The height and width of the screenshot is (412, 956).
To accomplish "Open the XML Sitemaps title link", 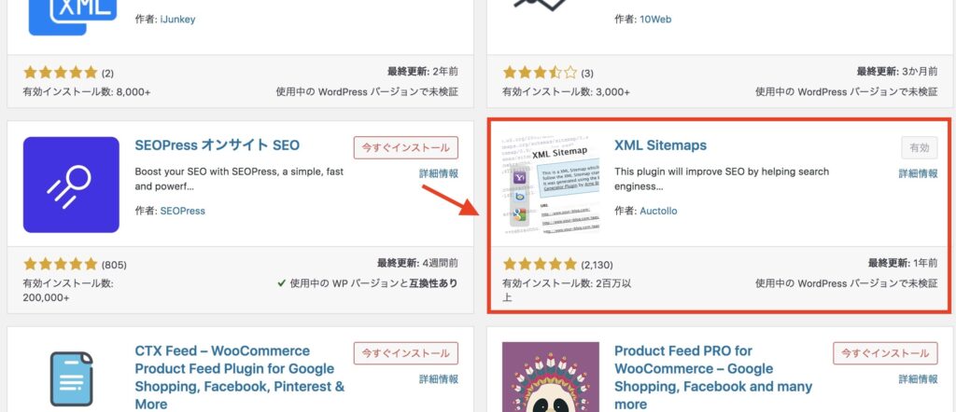I will pyautogui.click(x=660, y=145).
